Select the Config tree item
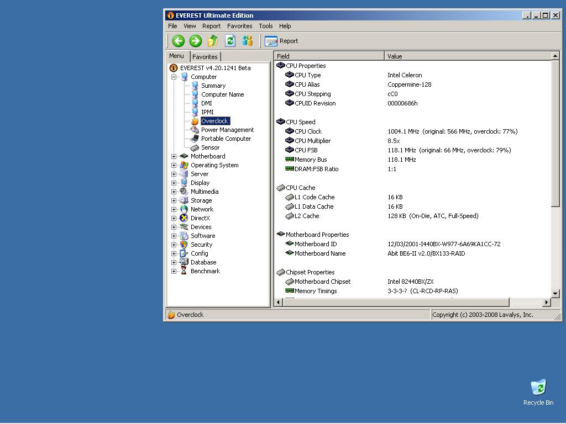566x424 pixels. coord(199,253)
